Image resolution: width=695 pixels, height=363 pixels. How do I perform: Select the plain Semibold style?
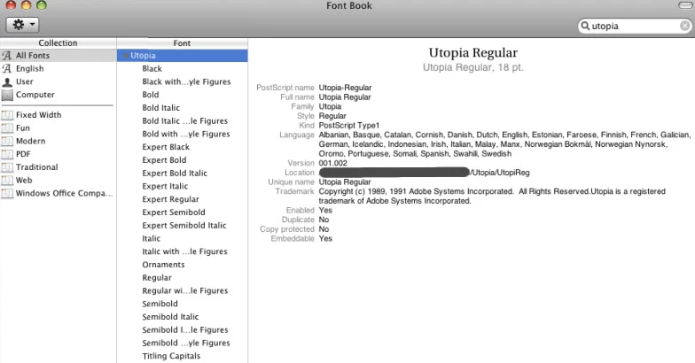(160, 304)
